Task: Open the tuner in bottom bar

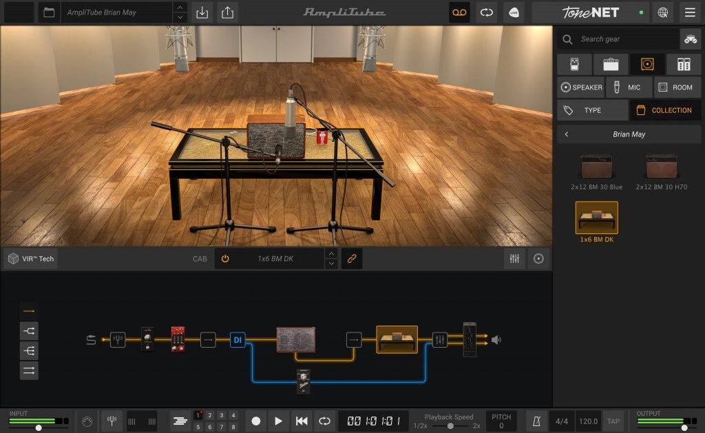Action: (112, 421)
